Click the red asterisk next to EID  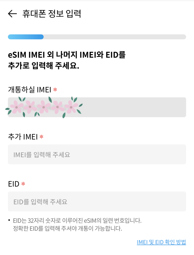coord(23,184)
